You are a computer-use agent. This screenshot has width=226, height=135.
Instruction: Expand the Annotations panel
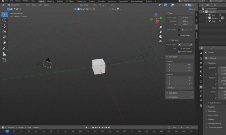coord(180,97)
